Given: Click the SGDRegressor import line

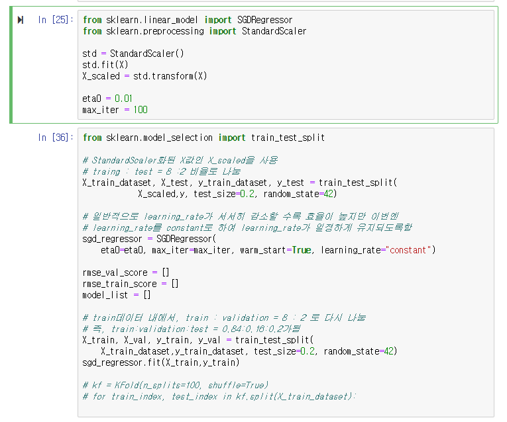Looking at the screenshot, I should coord(188,20).
